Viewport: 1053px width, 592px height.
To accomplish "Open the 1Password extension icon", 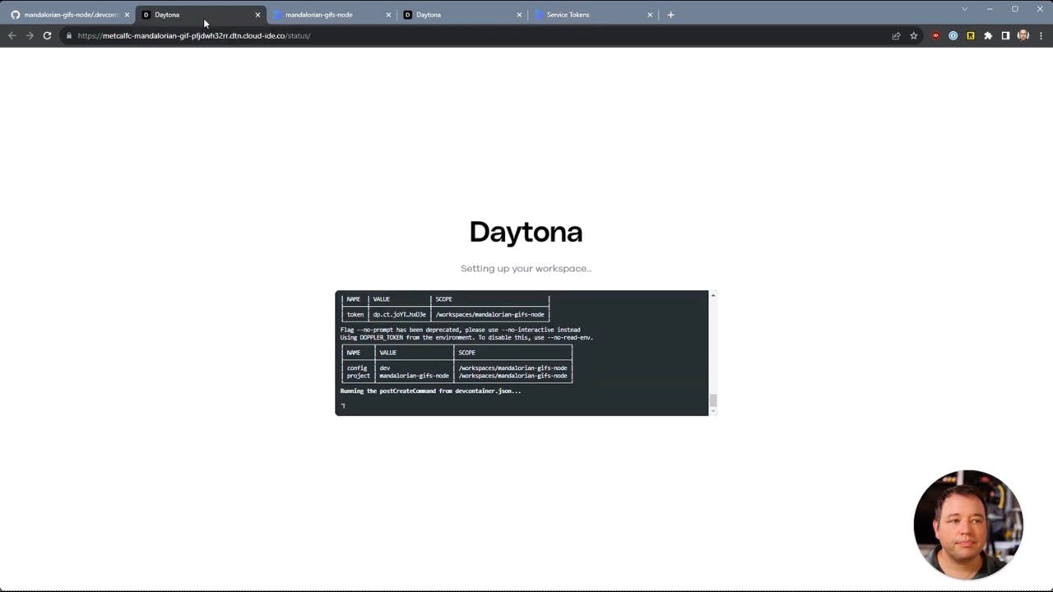I will [953, 35].
